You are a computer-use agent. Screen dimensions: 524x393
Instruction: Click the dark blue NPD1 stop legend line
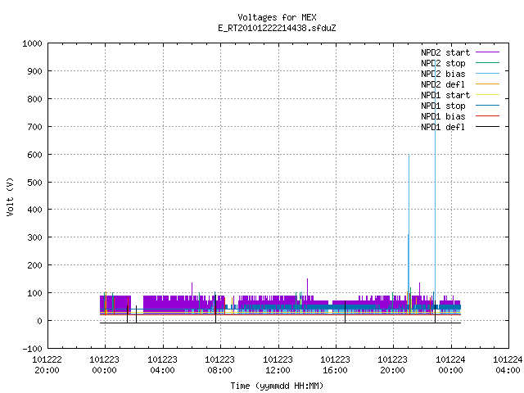coord(487,106)
